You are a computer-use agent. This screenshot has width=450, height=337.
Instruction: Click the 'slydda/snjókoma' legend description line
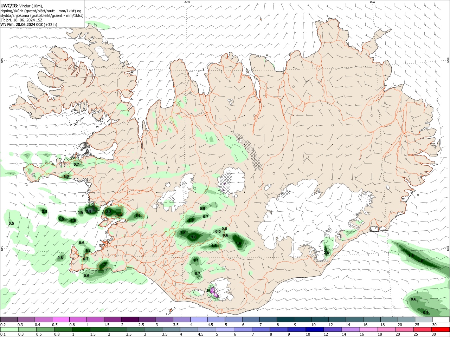tap(42, 15)
